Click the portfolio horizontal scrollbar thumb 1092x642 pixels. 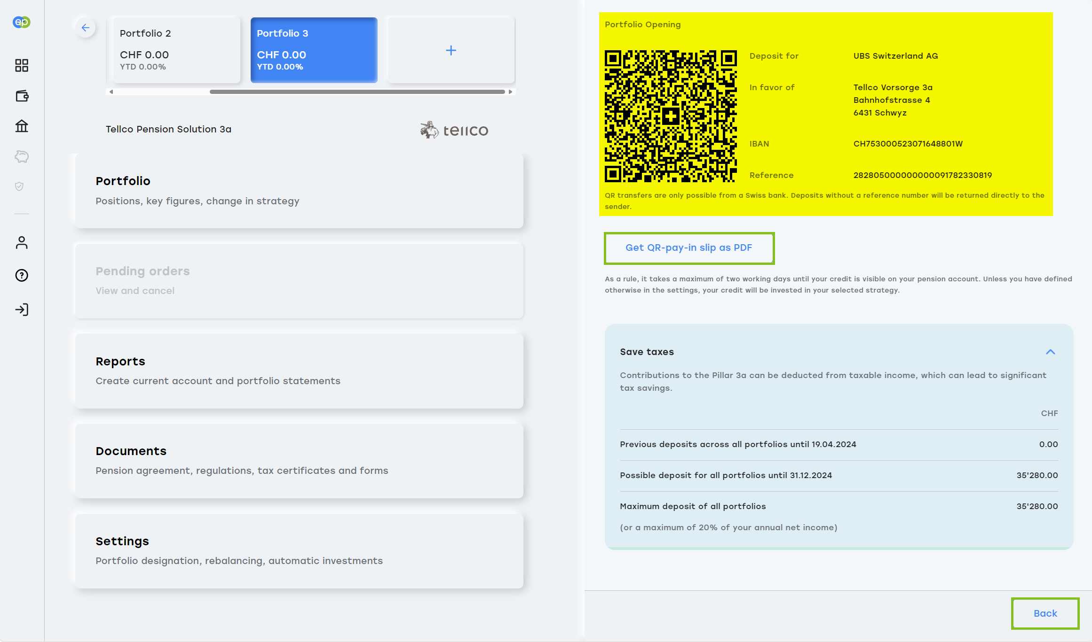click(357, 92)
